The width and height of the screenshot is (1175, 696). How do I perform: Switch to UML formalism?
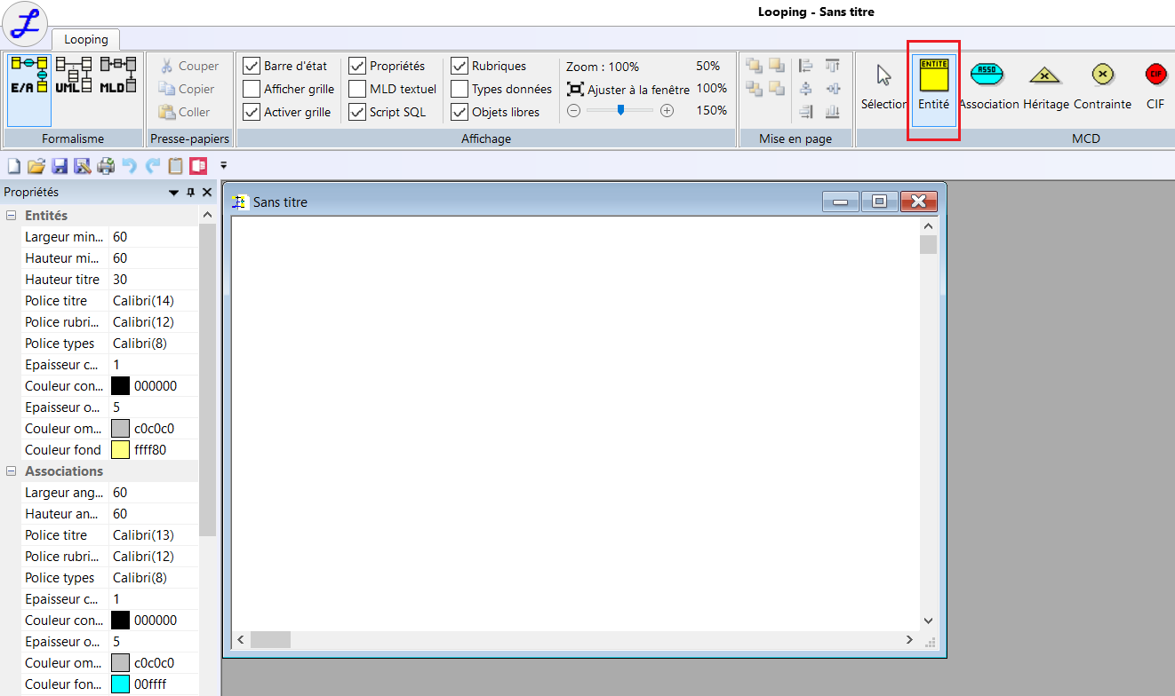point(74,75)
